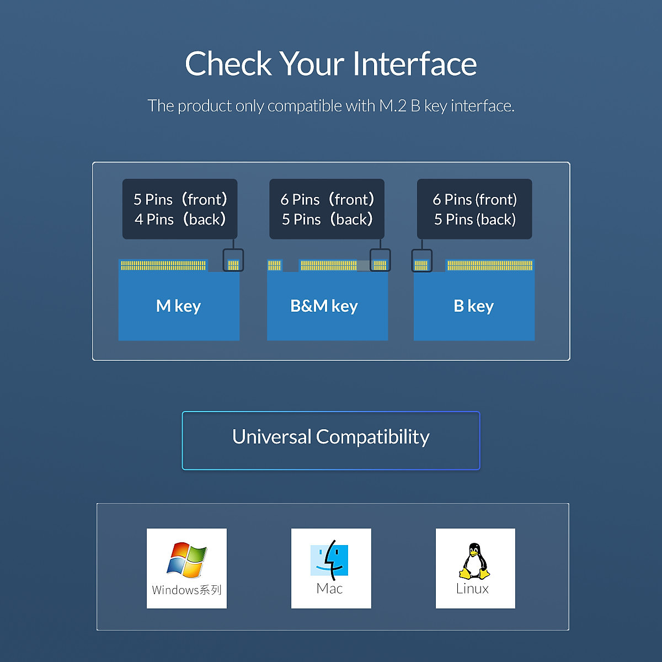
Task: Click the Mac Finder logo icon
Action: coord(329,560)
